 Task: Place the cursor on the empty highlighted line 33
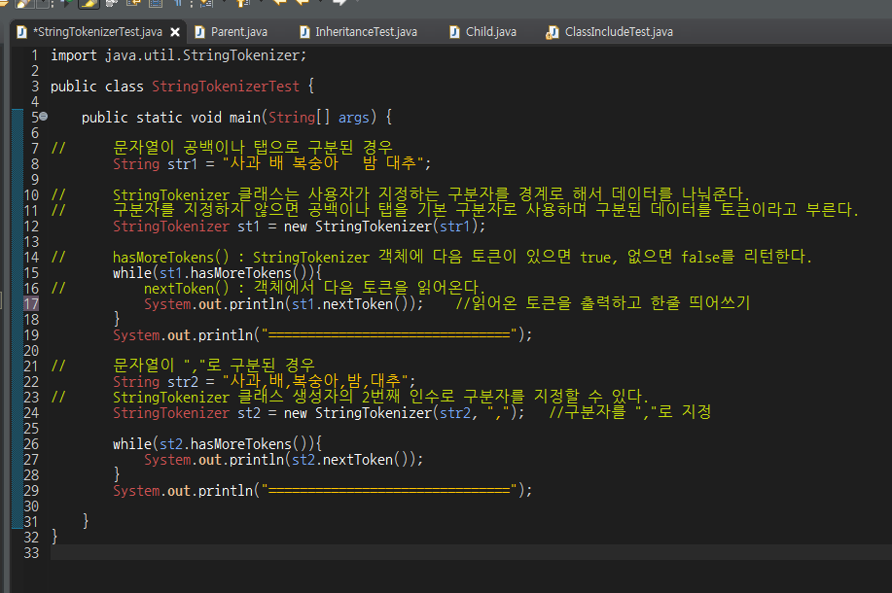click(x=471, y=552)
